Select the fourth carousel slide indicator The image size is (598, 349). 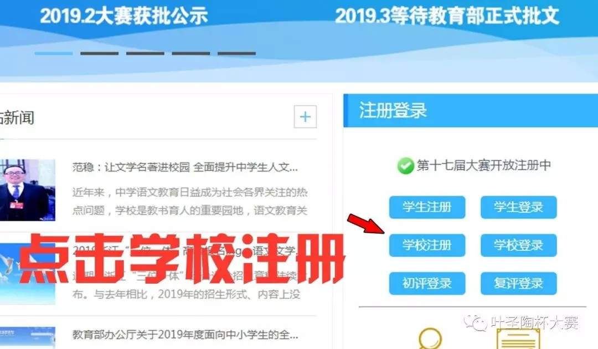[x=190, y=53]
